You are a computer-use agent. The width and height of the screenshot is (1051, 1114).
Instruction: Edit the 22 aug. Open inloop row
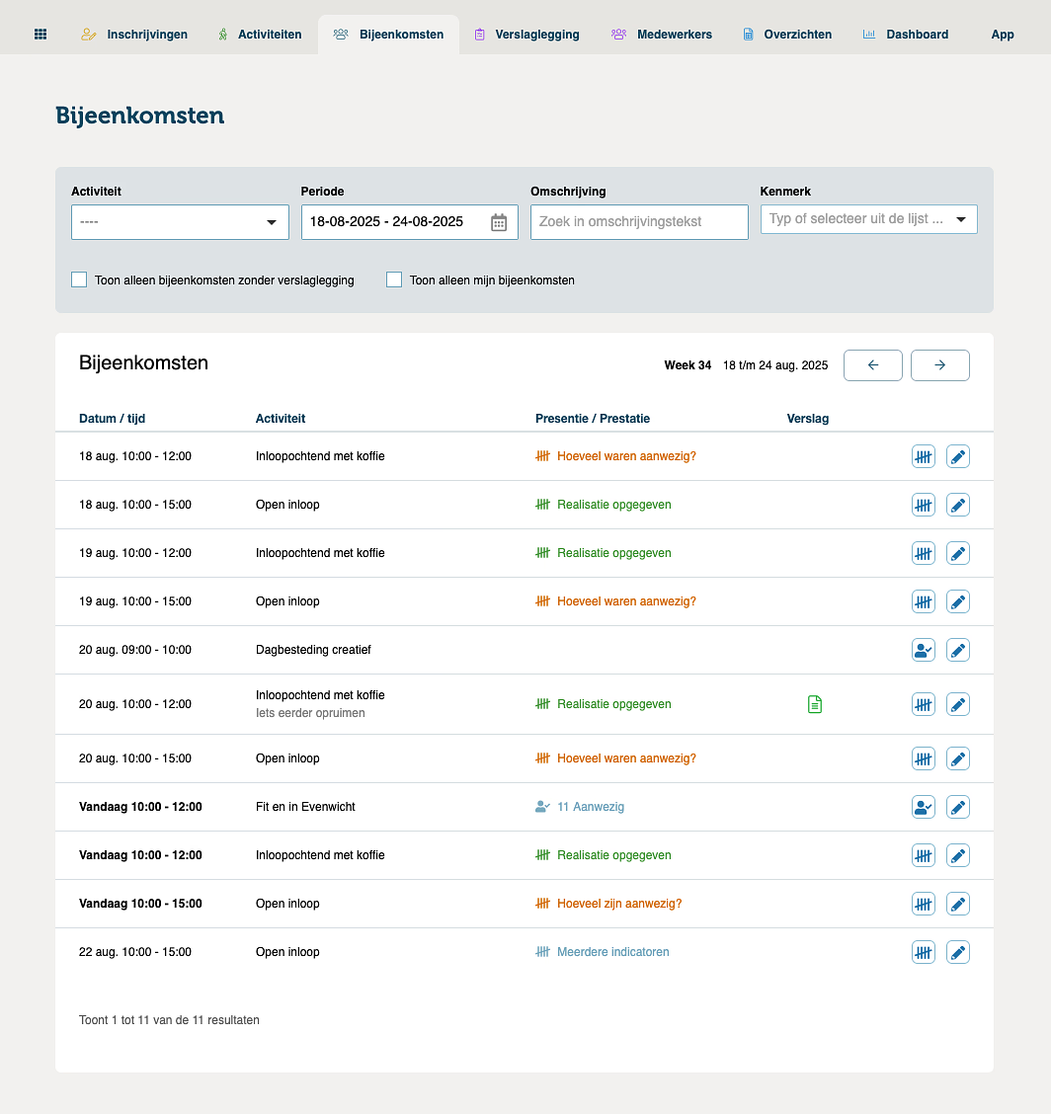pos(958,952)
